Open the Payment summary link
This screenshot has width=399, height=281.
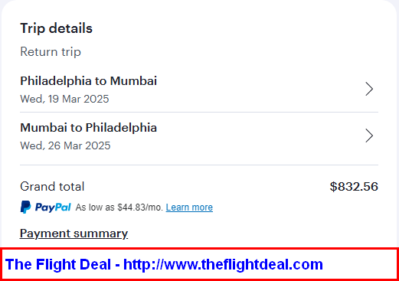pos(74,234)
